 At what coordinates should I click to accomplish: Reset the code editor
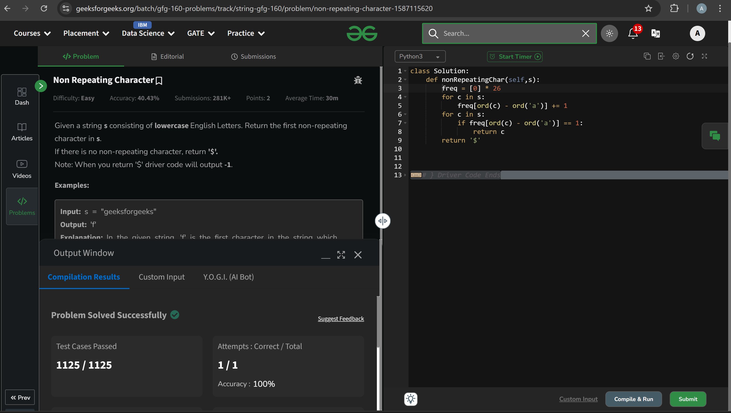690,56
